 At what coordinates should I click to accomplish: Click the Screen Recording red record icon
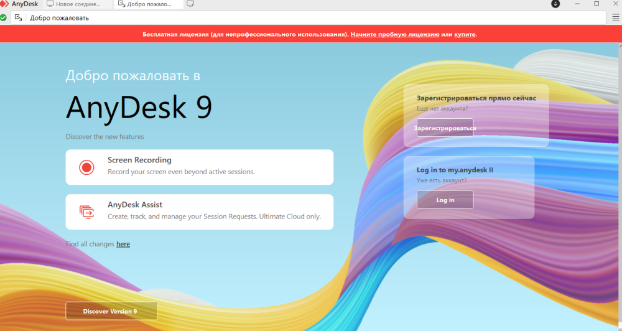(x=86, y=167)
